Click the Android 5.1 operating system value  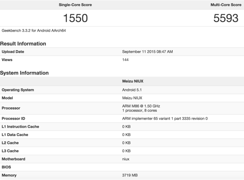tap(132, 90)
